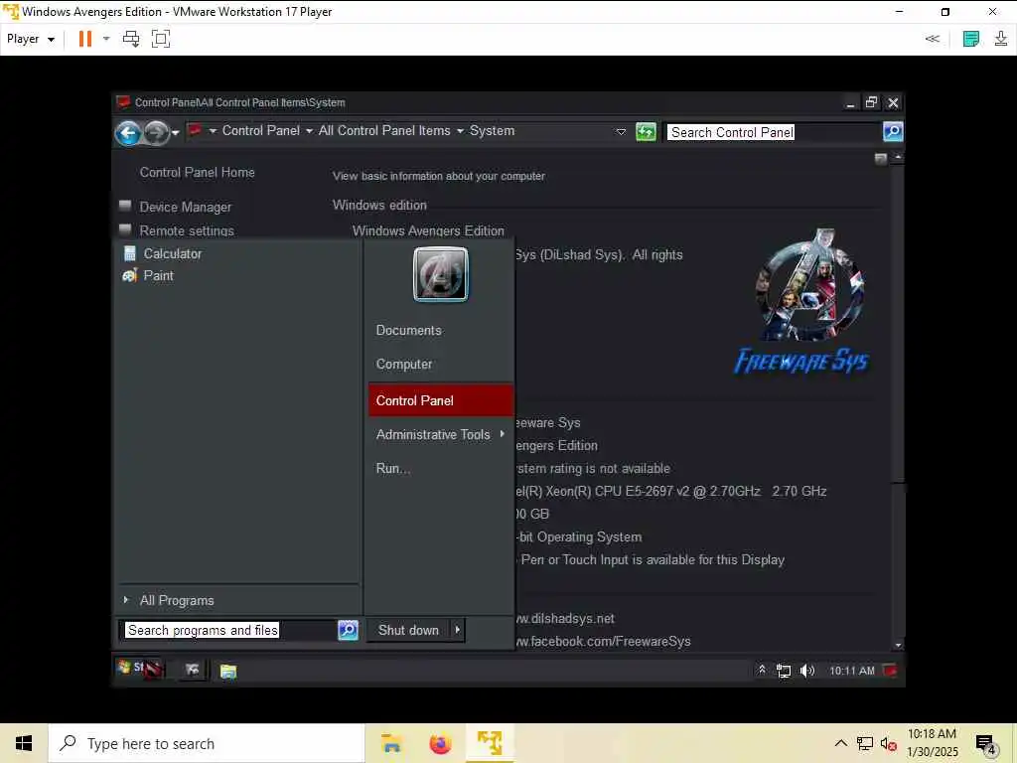Viewport: 1017px width, 763px height.
Task: Open the green notes icon in VMware toolbar
Action: 971,39
